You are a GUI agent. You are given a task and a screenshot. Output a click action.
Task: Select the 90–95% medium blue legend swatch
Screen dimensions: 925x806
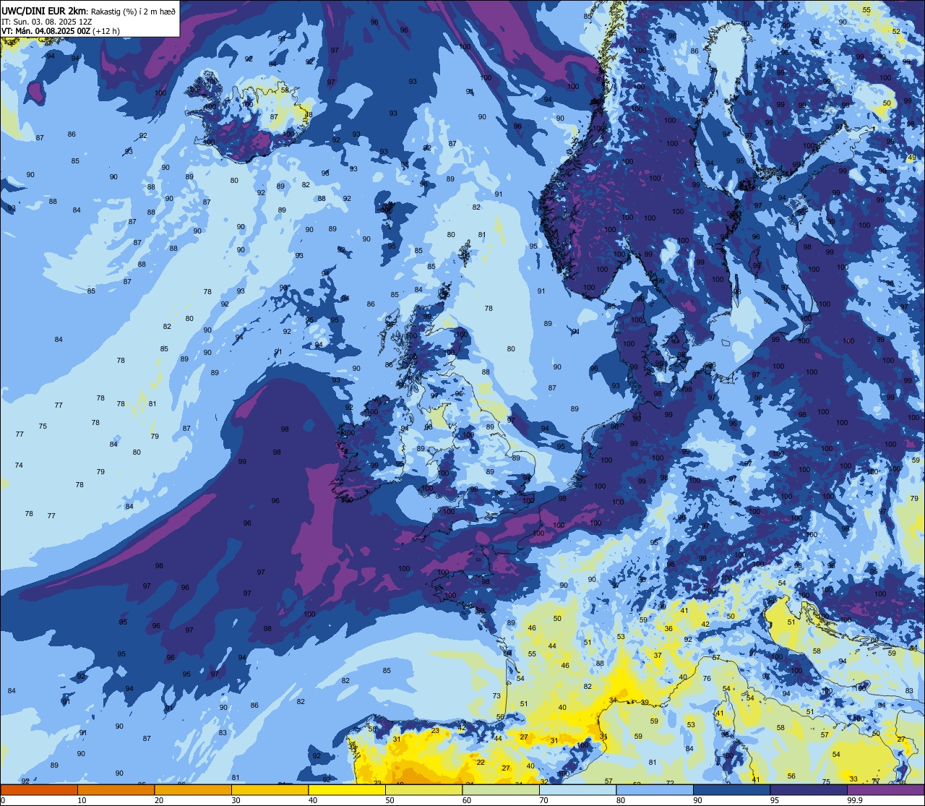click(732, 789)
